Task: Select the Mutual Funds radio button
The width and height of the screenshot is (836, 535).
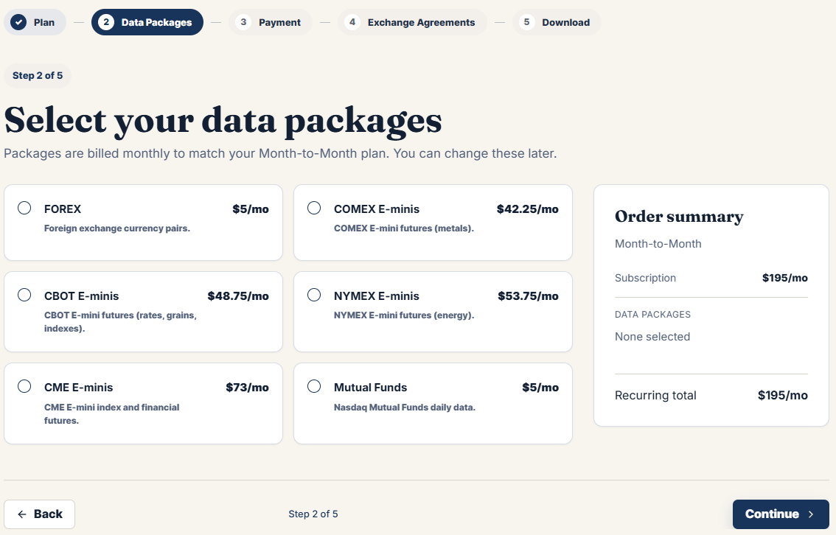Action: tap(314, 386)
